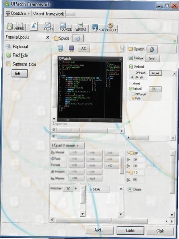Click the page corner icon right of AC

(x=122, y=49)
